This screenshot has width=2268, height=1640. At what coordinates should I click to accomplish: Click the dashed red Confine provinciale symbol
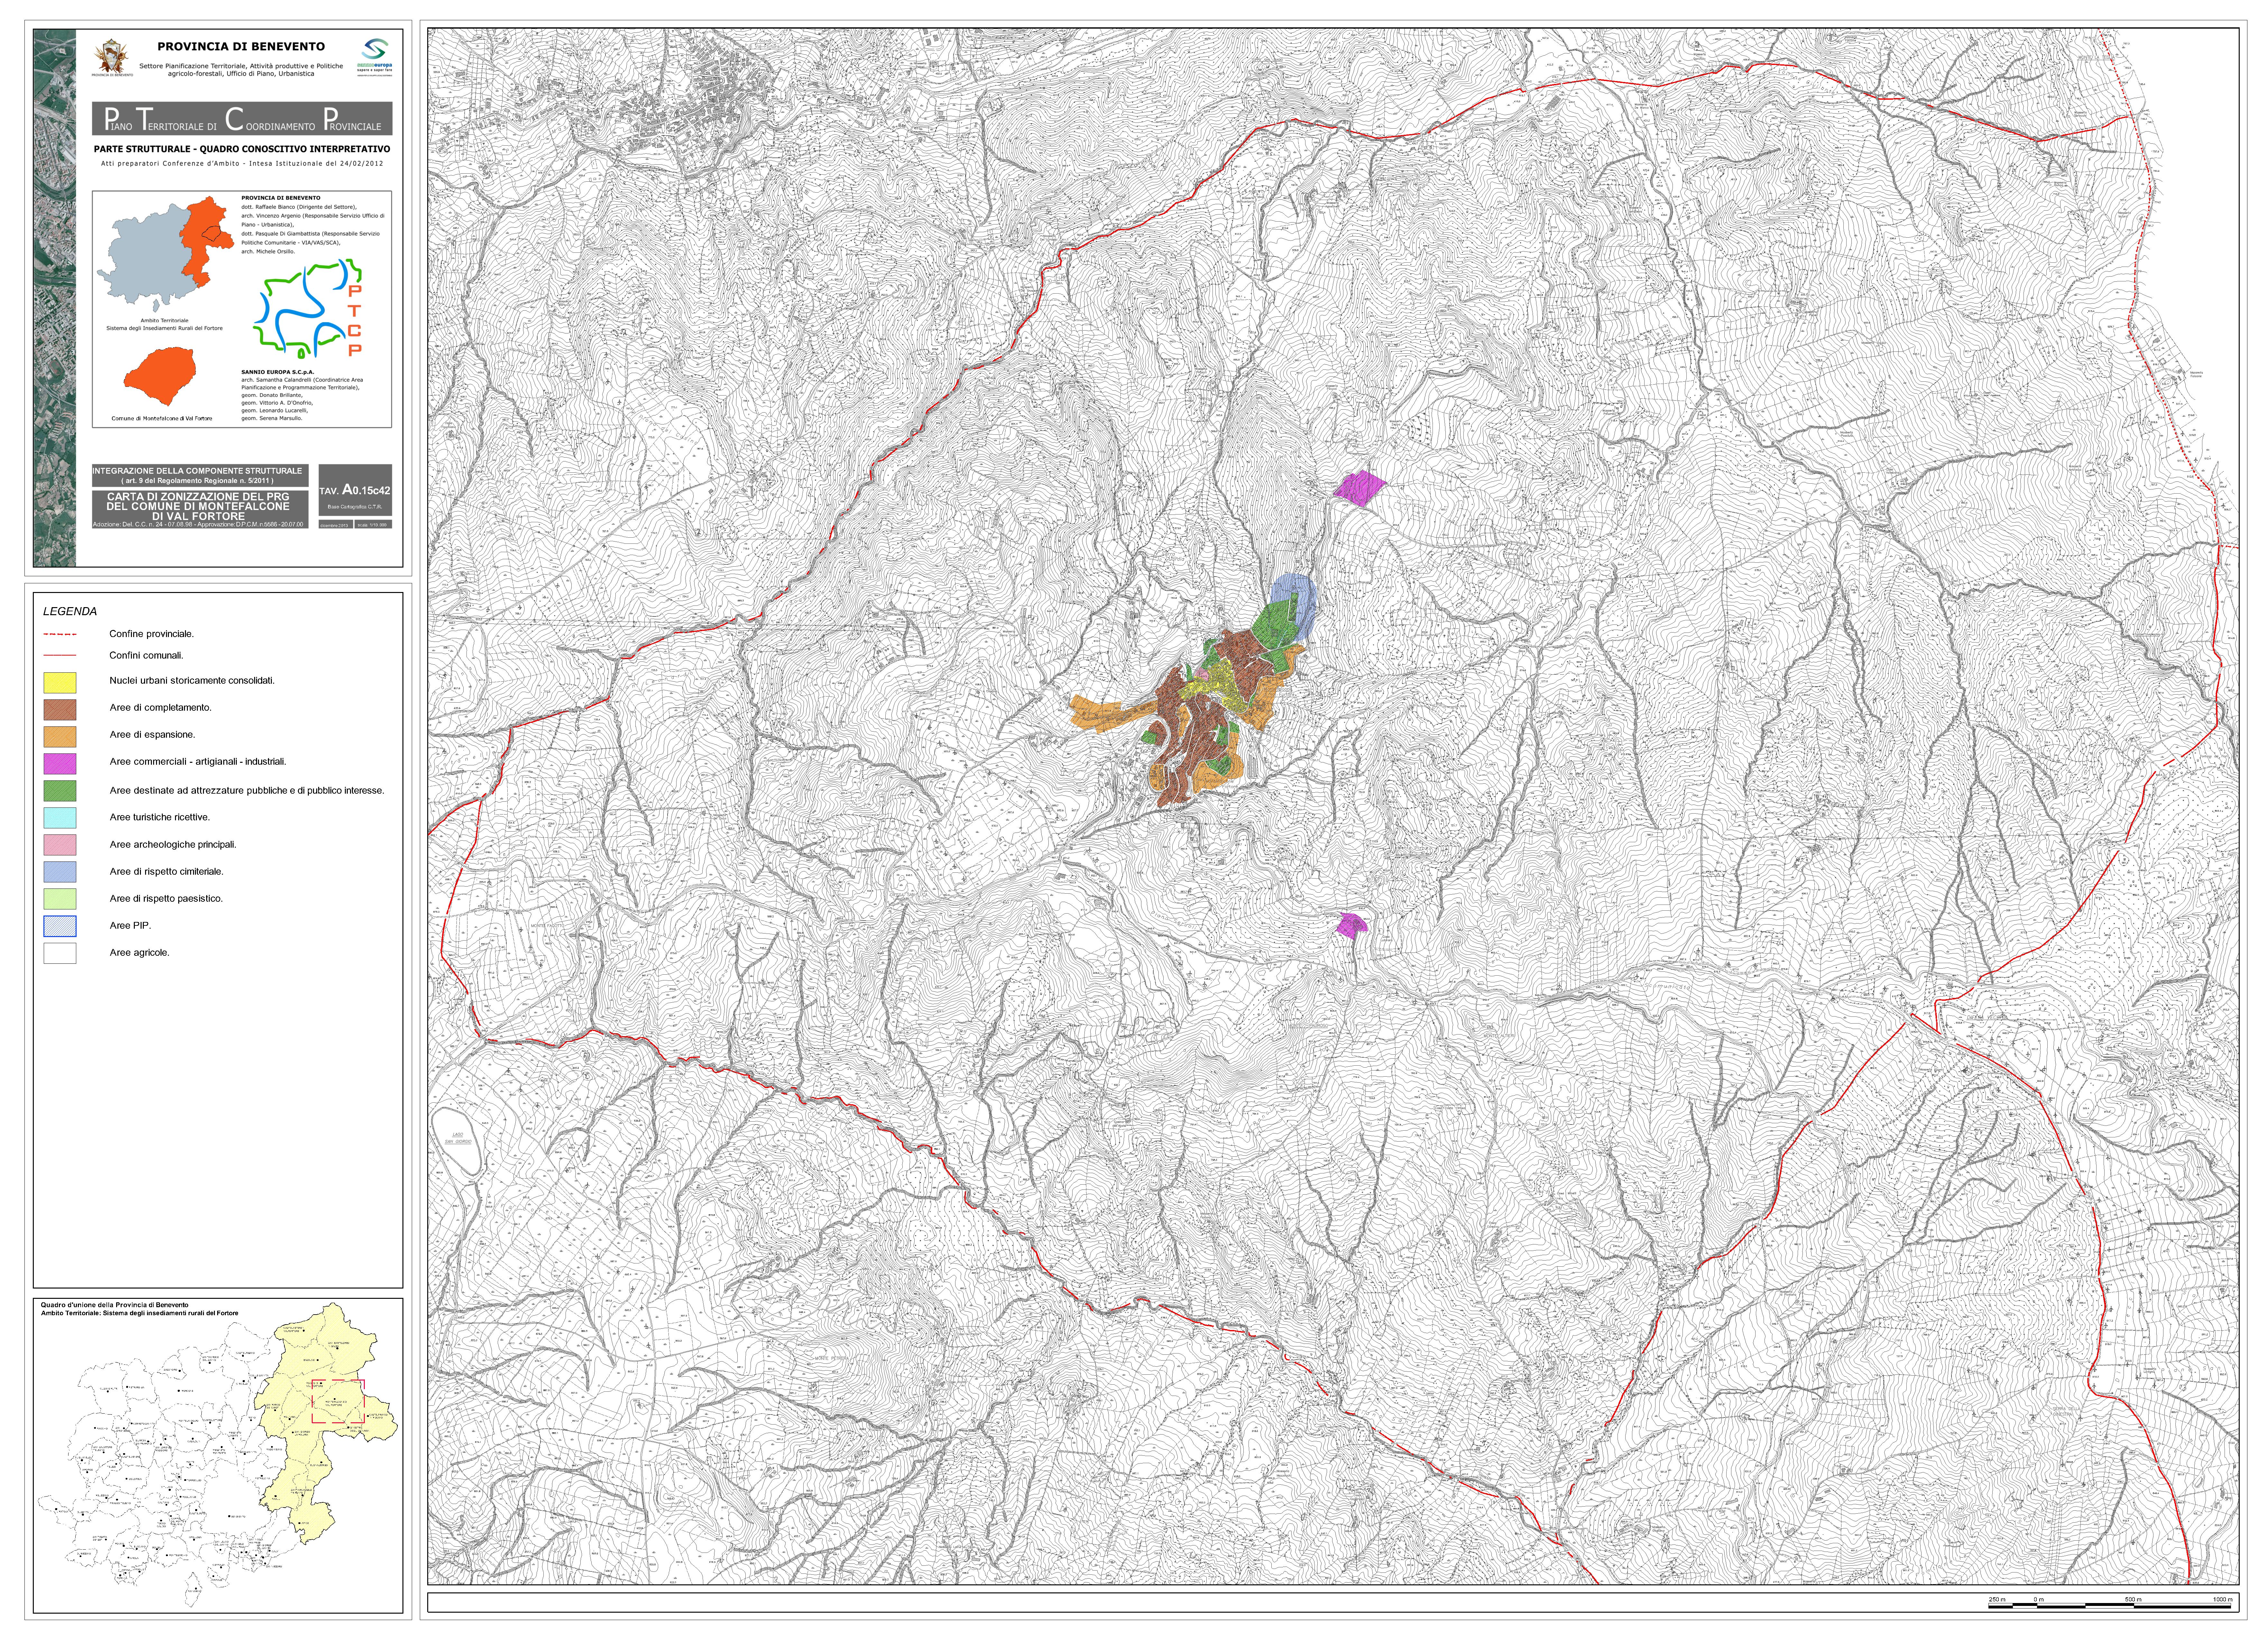click(60, 634)
